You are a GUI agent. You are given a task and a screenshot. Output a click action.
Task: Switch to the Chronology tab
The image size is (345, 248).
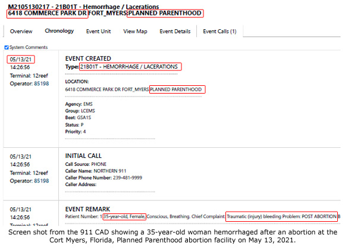pyautogui.click(x=59, y=31)
